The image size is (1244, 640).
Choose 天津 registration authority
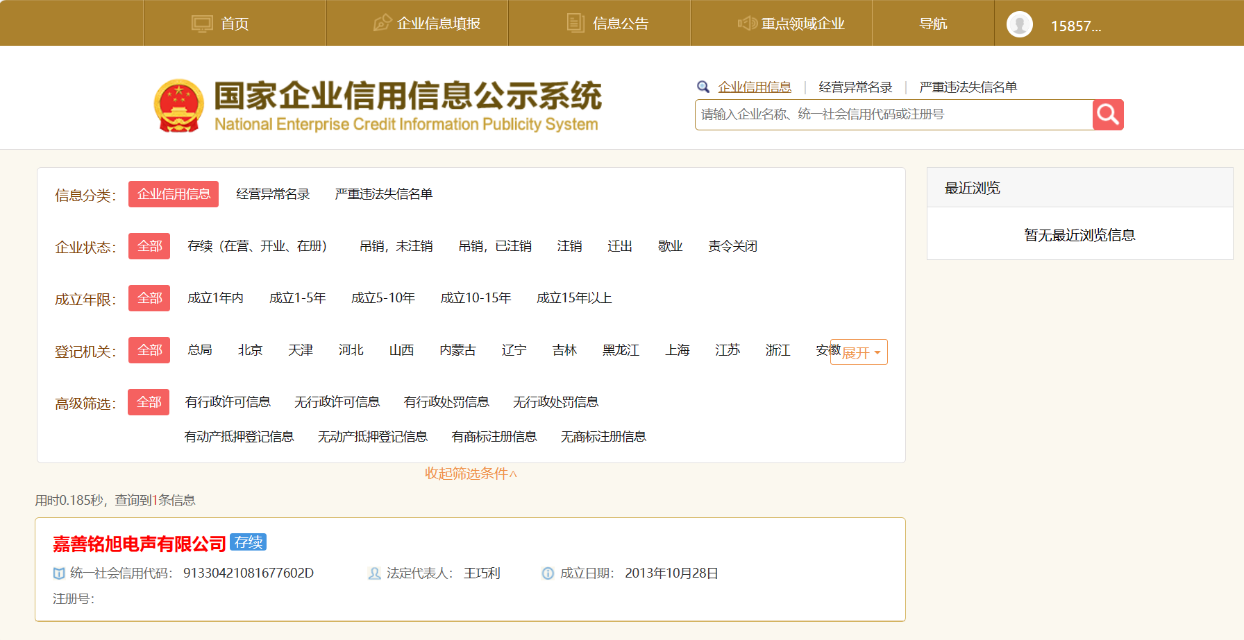click(x=301, y=350)
